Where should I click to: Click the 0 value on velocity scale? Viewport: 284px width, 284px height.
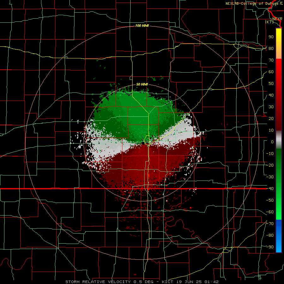[272, 142]
